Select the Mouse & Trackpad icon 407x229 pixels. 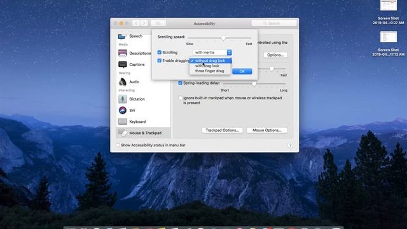click(123, 133)
